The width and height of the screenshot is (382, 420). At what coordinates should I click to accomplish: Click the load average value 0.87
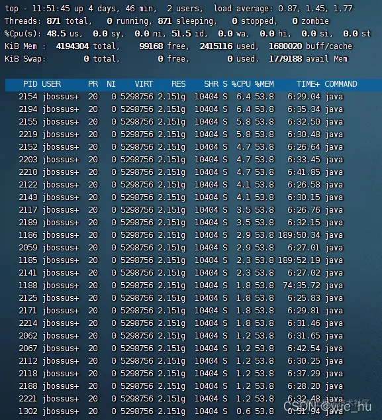[x=287, y=9]
